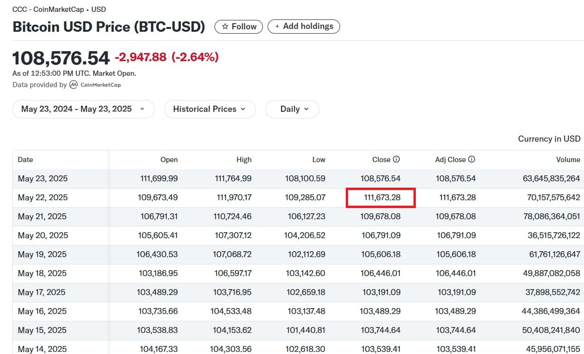Click volume 37,898,552,742 for May 17
The image size is (584, 354).
tap(553, 292)
